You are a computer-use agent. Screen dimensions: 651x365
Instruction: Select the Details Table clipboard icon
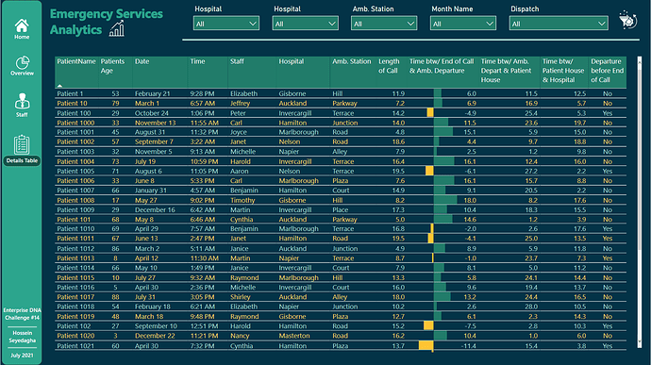coord(22,144)
